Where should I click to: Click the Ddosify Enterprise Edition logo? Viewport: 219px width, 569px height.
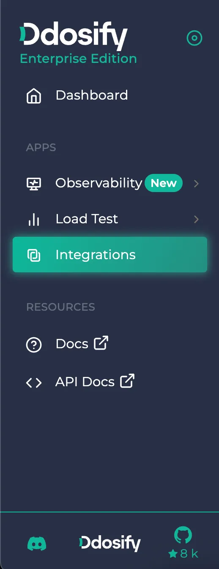78,44
